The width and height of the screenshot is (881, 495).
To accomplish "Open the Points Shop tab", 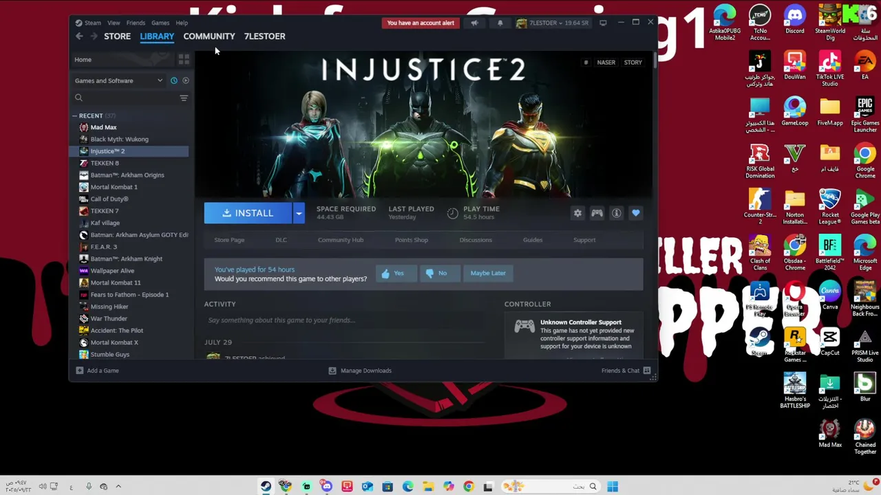I will [412, 240].
